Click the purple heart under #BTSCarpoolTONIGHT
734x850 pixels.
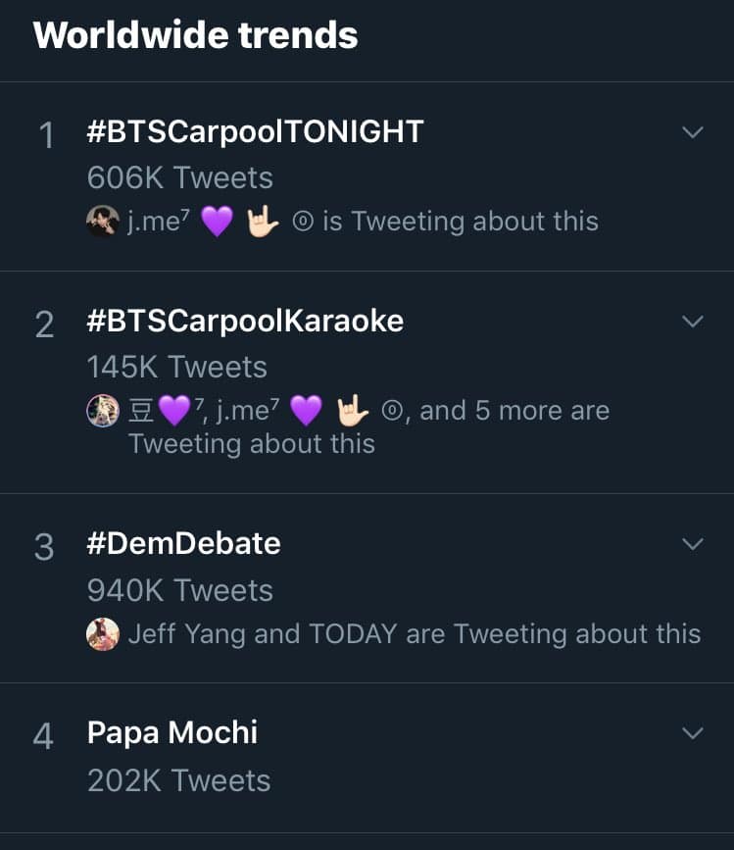(217, 223)
